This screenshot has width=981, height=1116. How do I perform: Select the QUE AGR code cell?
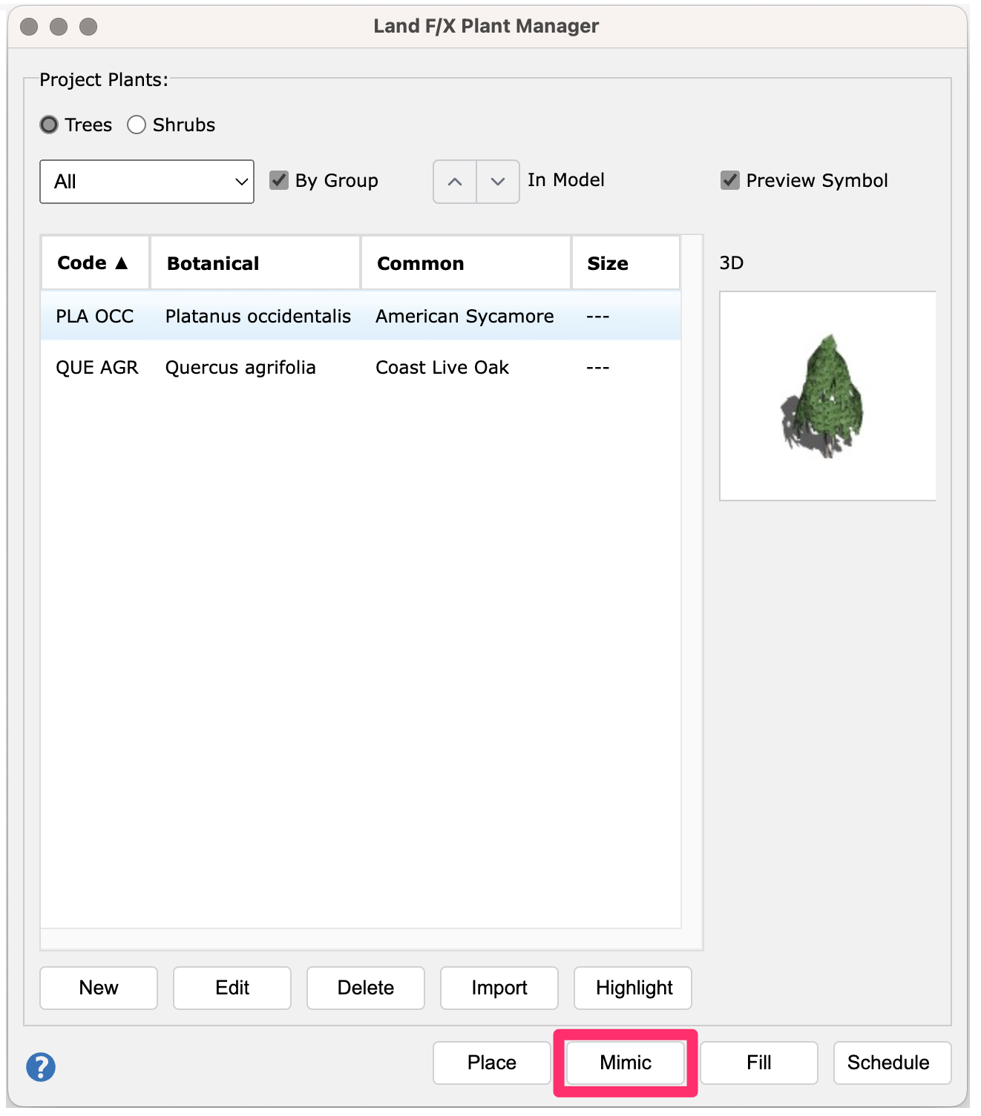97,368
